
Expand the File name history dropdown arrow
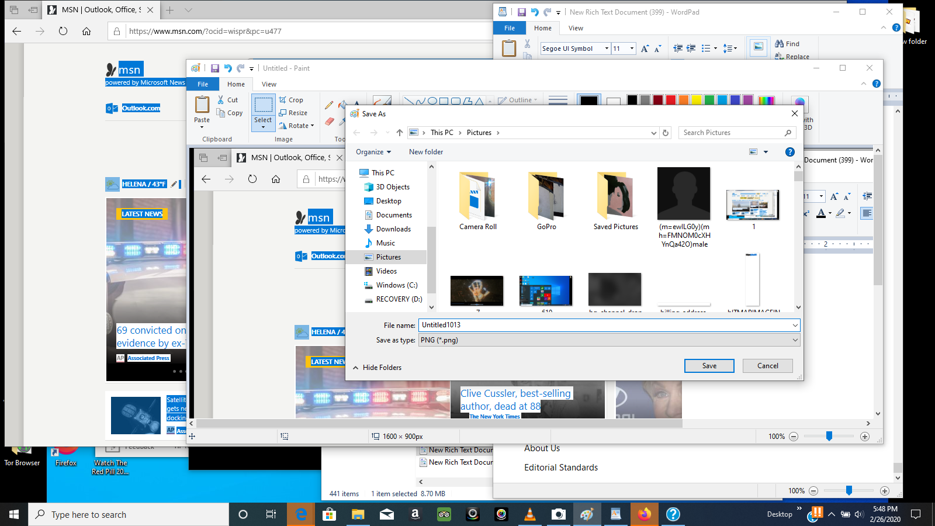[x=795, y=325]
